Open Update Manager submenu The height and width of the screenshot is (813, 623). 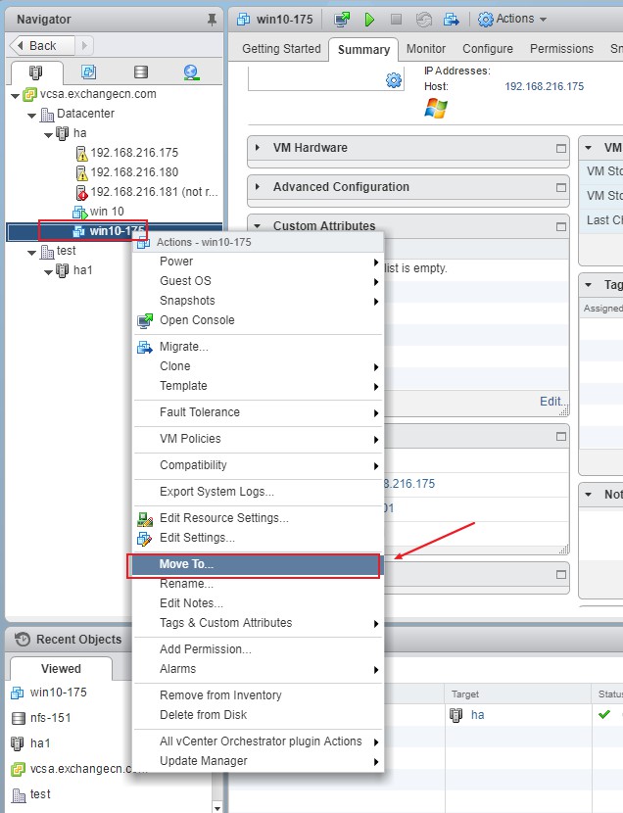(258, 761)
